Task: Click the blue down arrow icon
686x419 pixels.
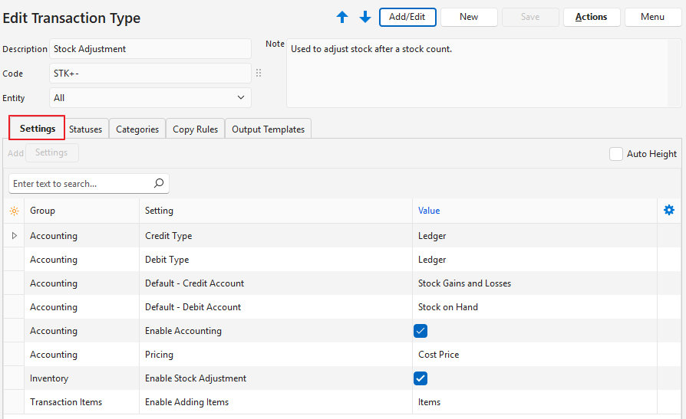Action: pos(365,17)
